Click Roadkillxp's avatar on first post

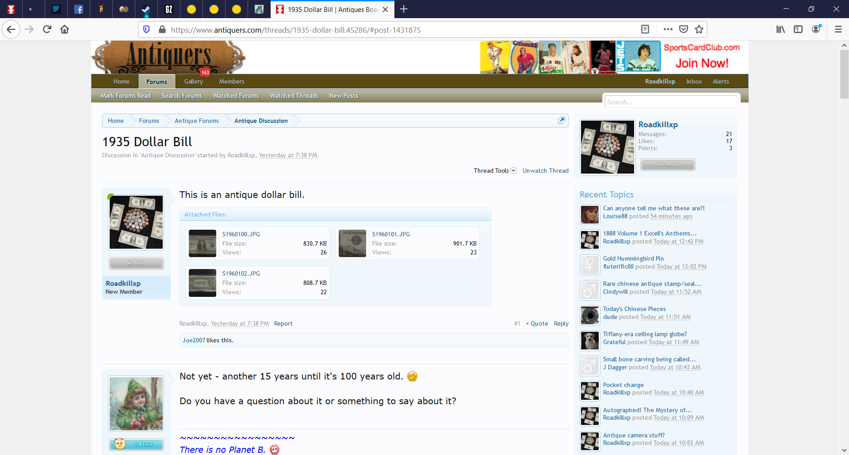tap(136, 222)
